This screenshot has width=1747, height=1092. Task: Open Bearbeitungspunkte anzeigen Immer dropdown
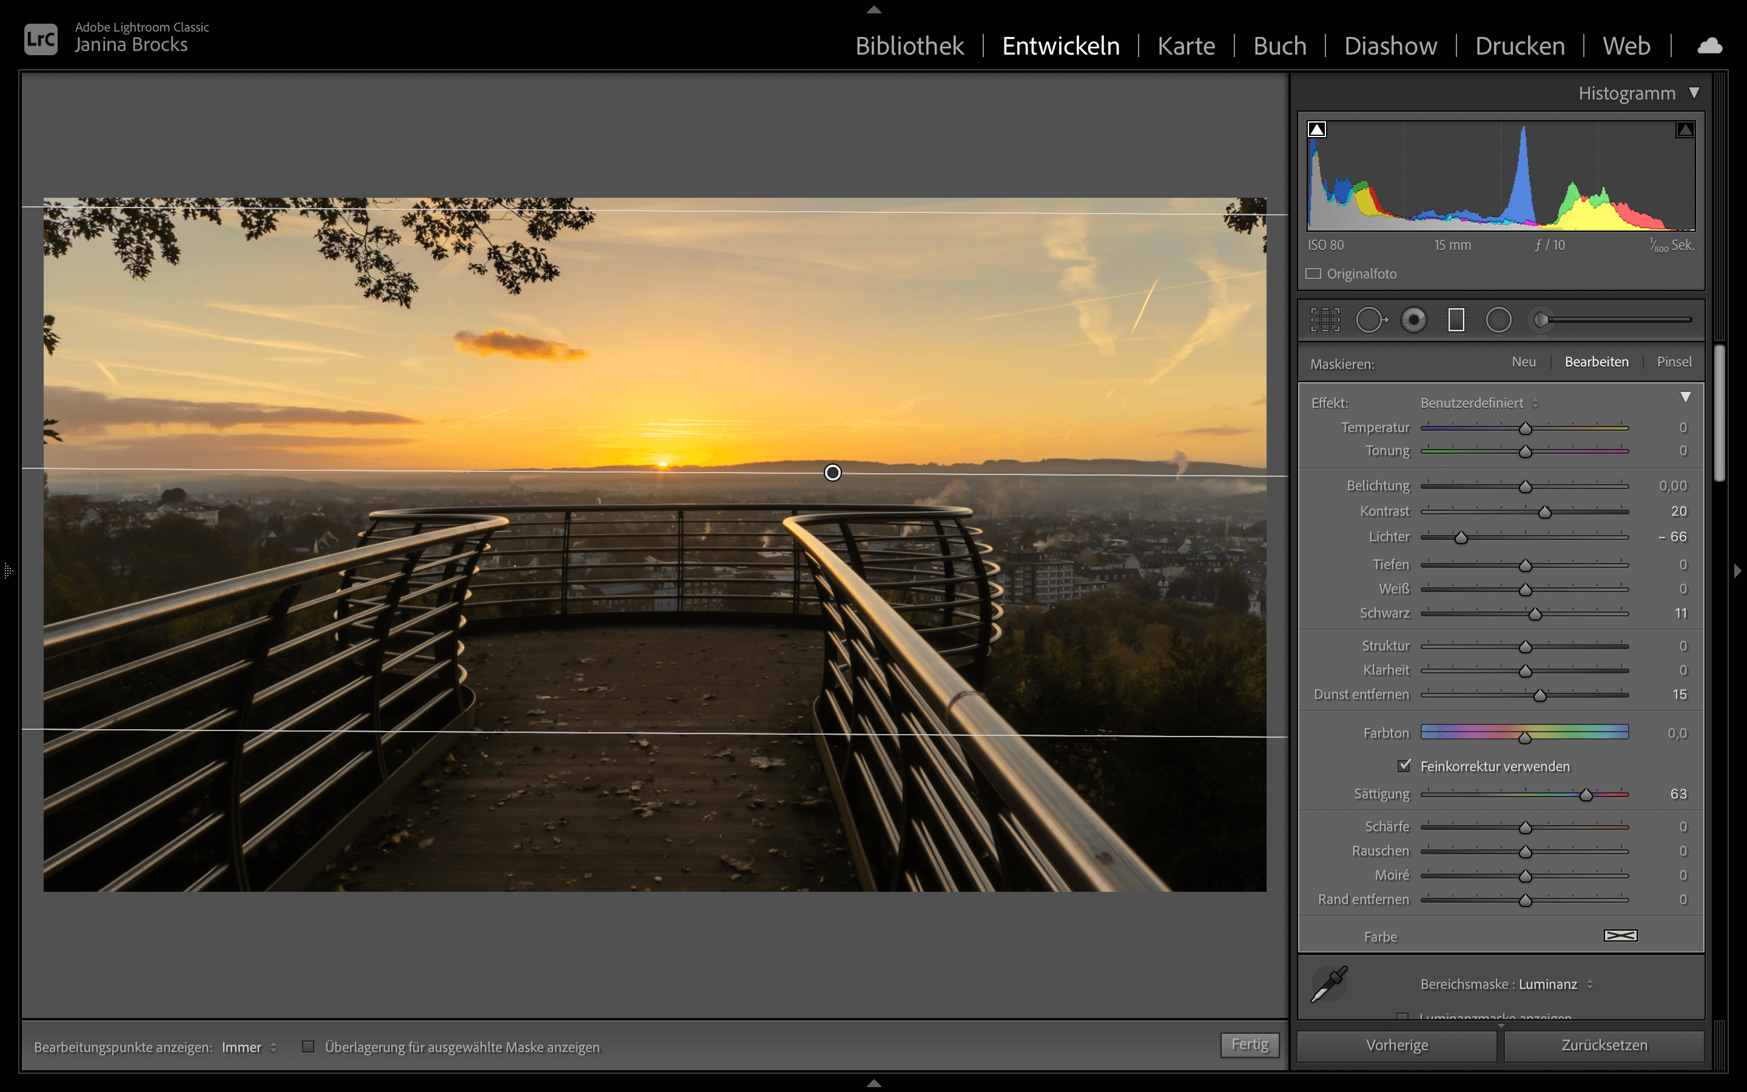click(x=249, y=1047)
